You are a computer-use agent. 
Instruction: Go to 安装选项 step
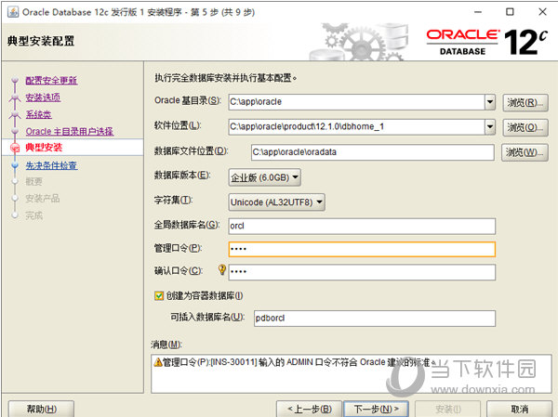[43, 98]
